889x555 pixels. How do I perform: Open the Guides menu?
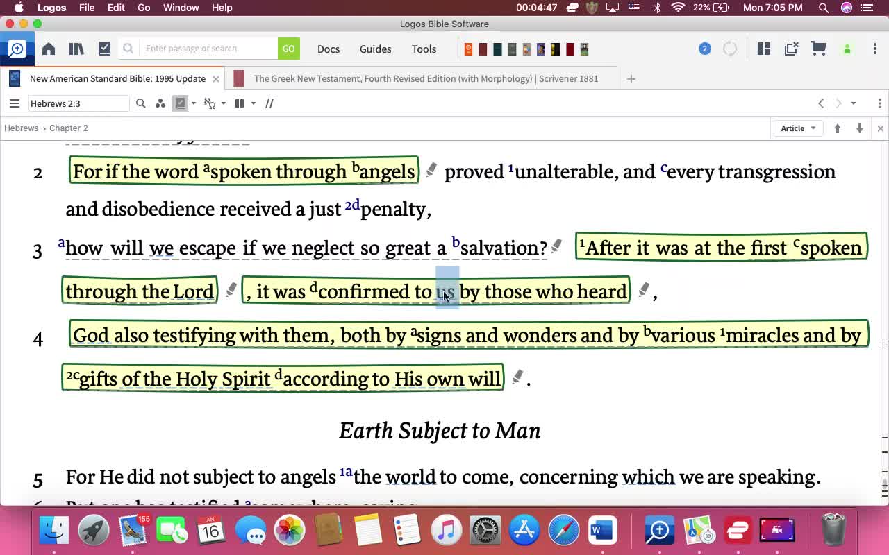click(376, 49)
